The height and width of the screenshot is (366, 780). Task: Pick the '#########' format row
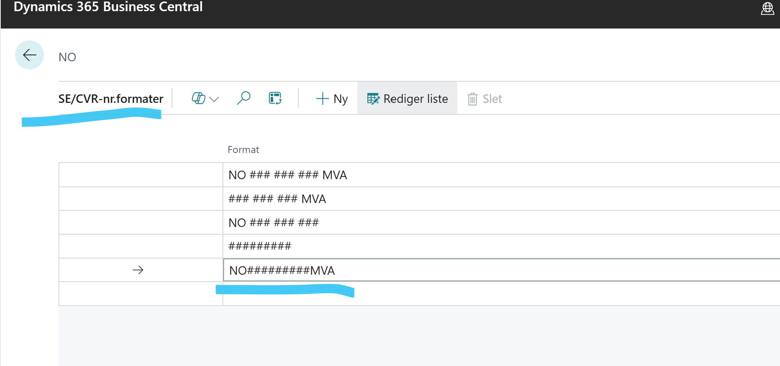[260, 246]
